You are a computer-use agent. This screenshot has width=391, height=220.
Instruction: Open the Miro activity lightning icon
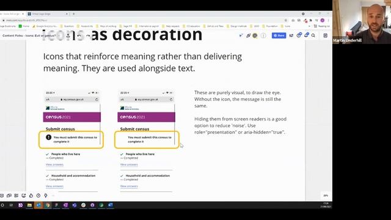point(46,196)
